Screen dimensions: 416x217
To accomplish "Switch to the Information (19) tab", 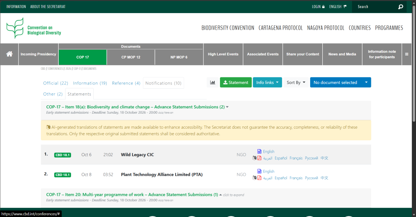I will coord(90,83).
